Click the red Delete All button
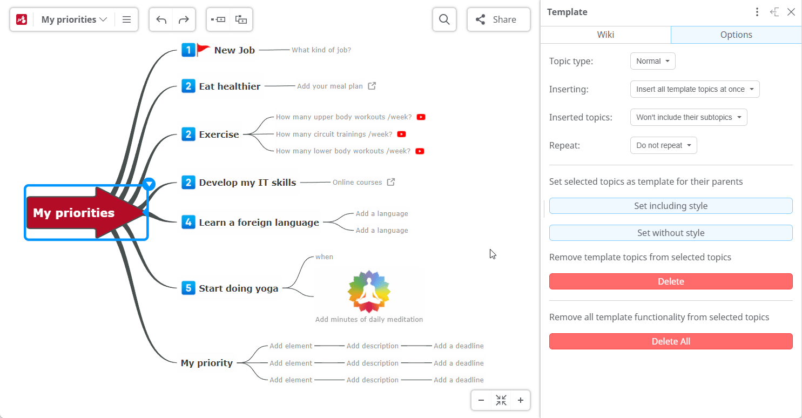Image resolution: width=802 pixels, height=418 pixels. (x=671, y=341)
